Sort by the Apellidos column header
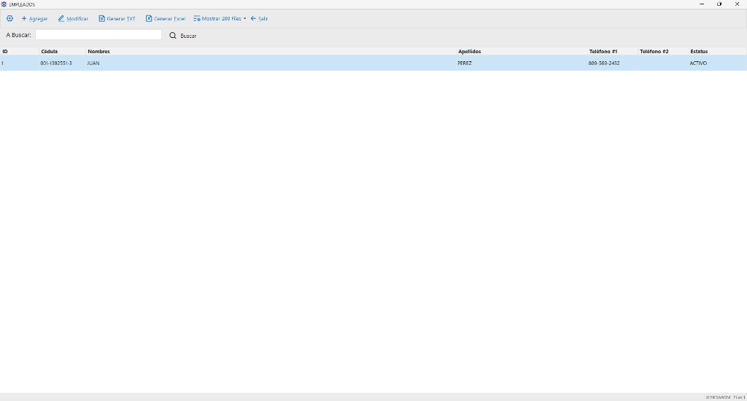This screenshot has height=401, width=747. [x=522, y=52]
